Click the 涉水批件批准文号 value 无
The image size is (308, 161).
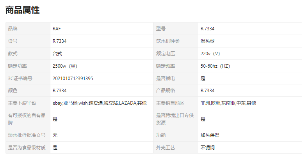point(55,135)
